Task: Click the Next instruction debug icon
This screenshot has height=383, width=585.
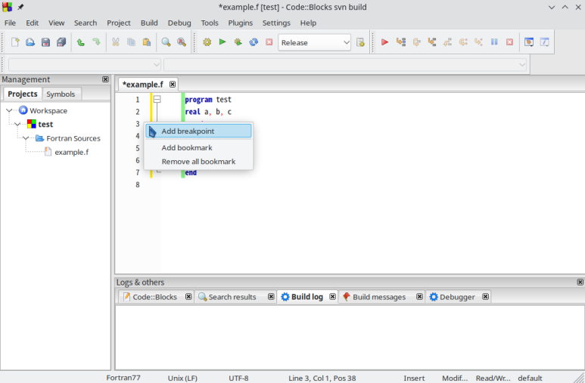Action: 463,42
